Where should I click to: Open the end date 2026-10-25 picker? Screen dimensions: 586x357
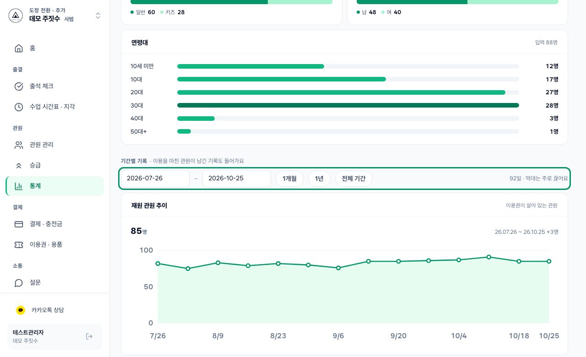237,178
